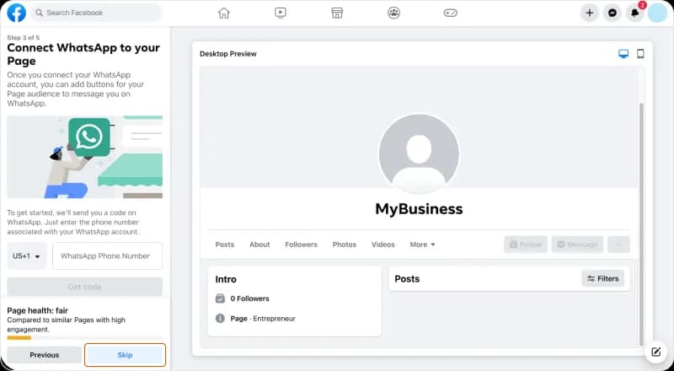The width and height of the screenshot is (674, 371).
Task: Open the Messenger chat icon
Action: tap(612, 13)
